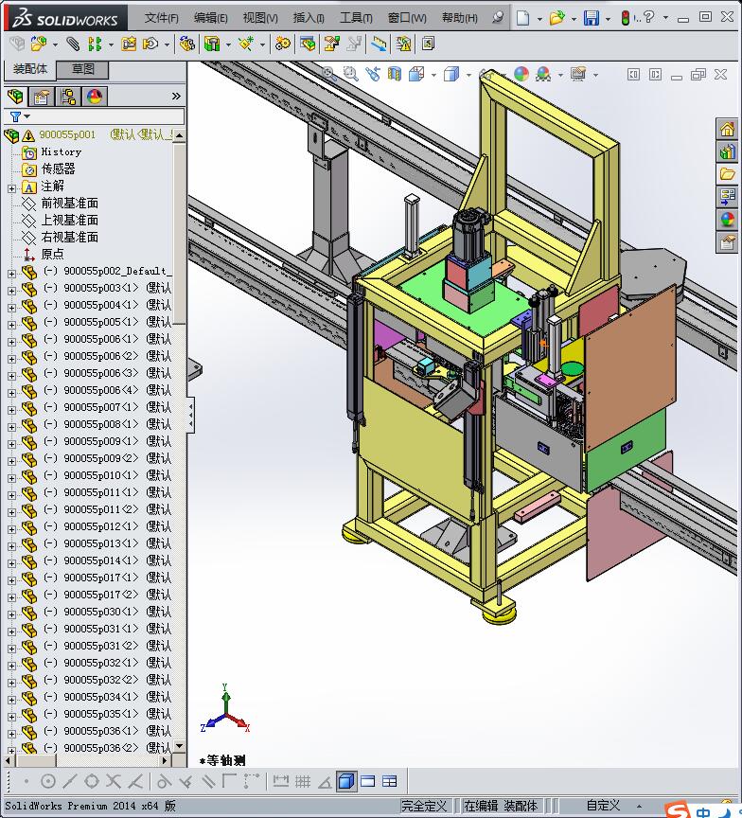The width and height of the screenshot is (742, 818).
Task: Open the View Settings monitor icon
Action: pyautogui.click(x=577, y=74)
